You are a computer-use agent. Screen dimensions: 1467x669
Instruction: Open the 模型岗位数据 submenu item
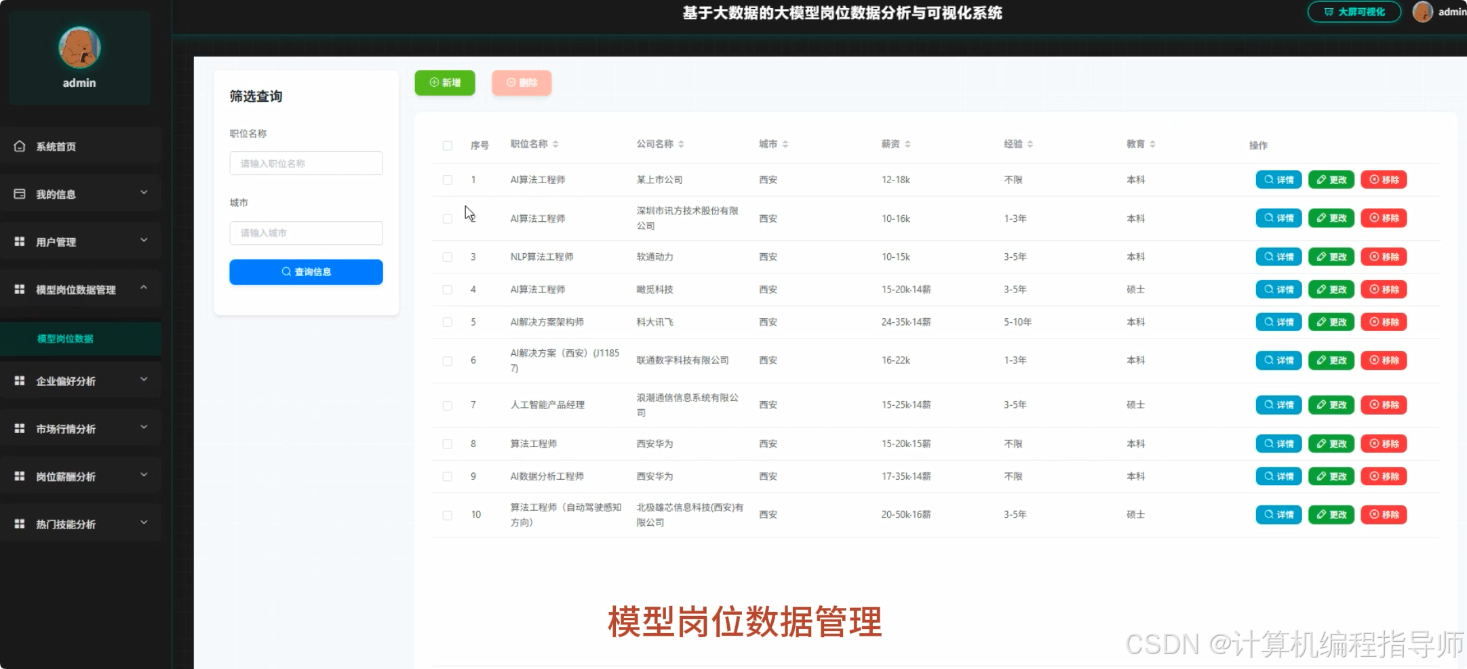pyautogui.click(x=65, y=339)
